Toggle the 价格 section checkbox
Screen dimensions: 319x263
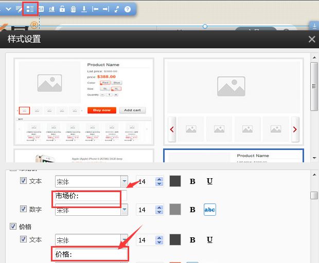(x=13, y=227)
